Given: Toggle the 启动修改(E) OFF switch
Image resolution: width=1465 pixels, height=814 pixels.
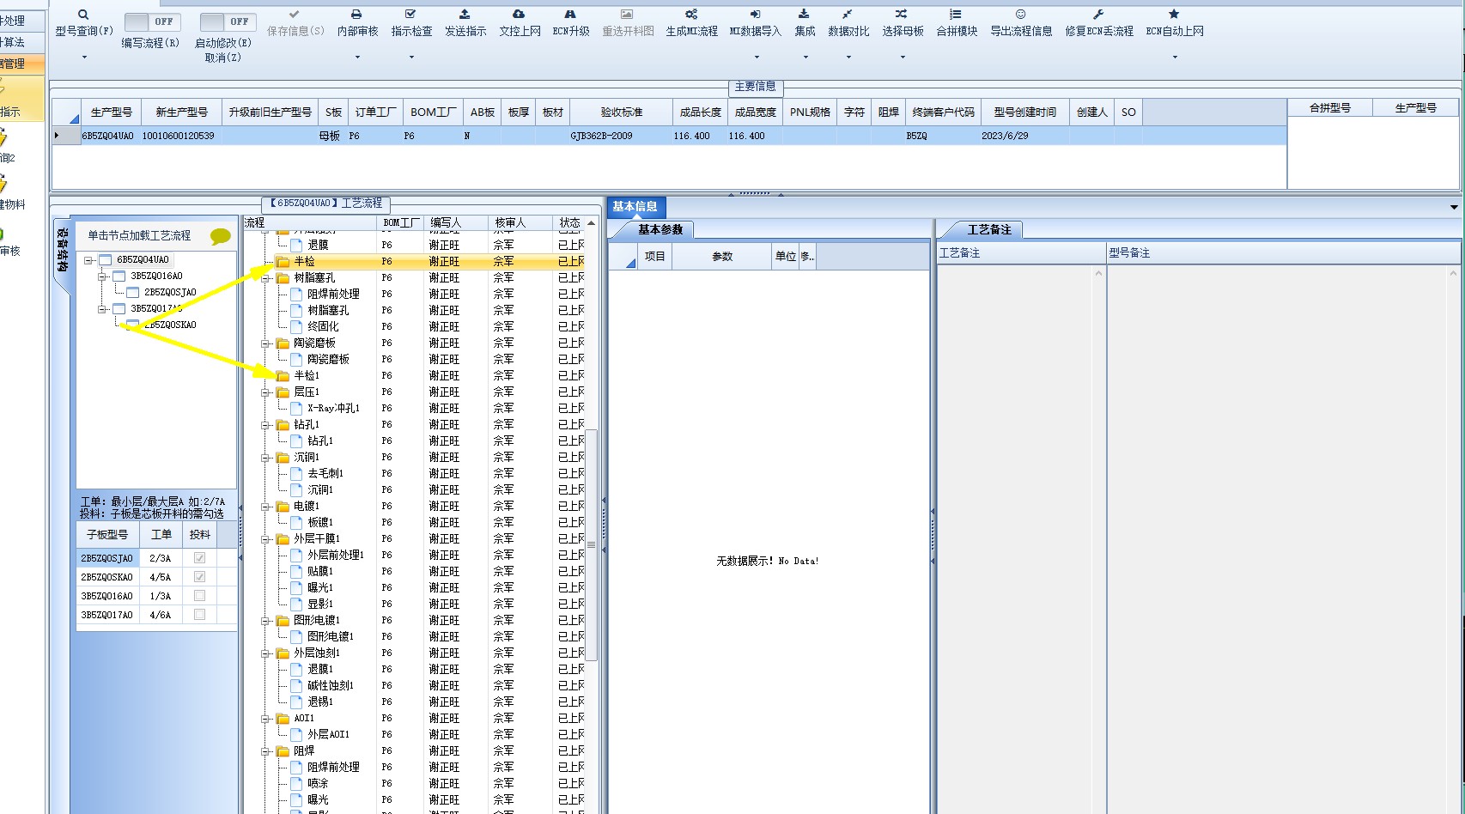Looking at the screenshot, I should coord(228,22).
